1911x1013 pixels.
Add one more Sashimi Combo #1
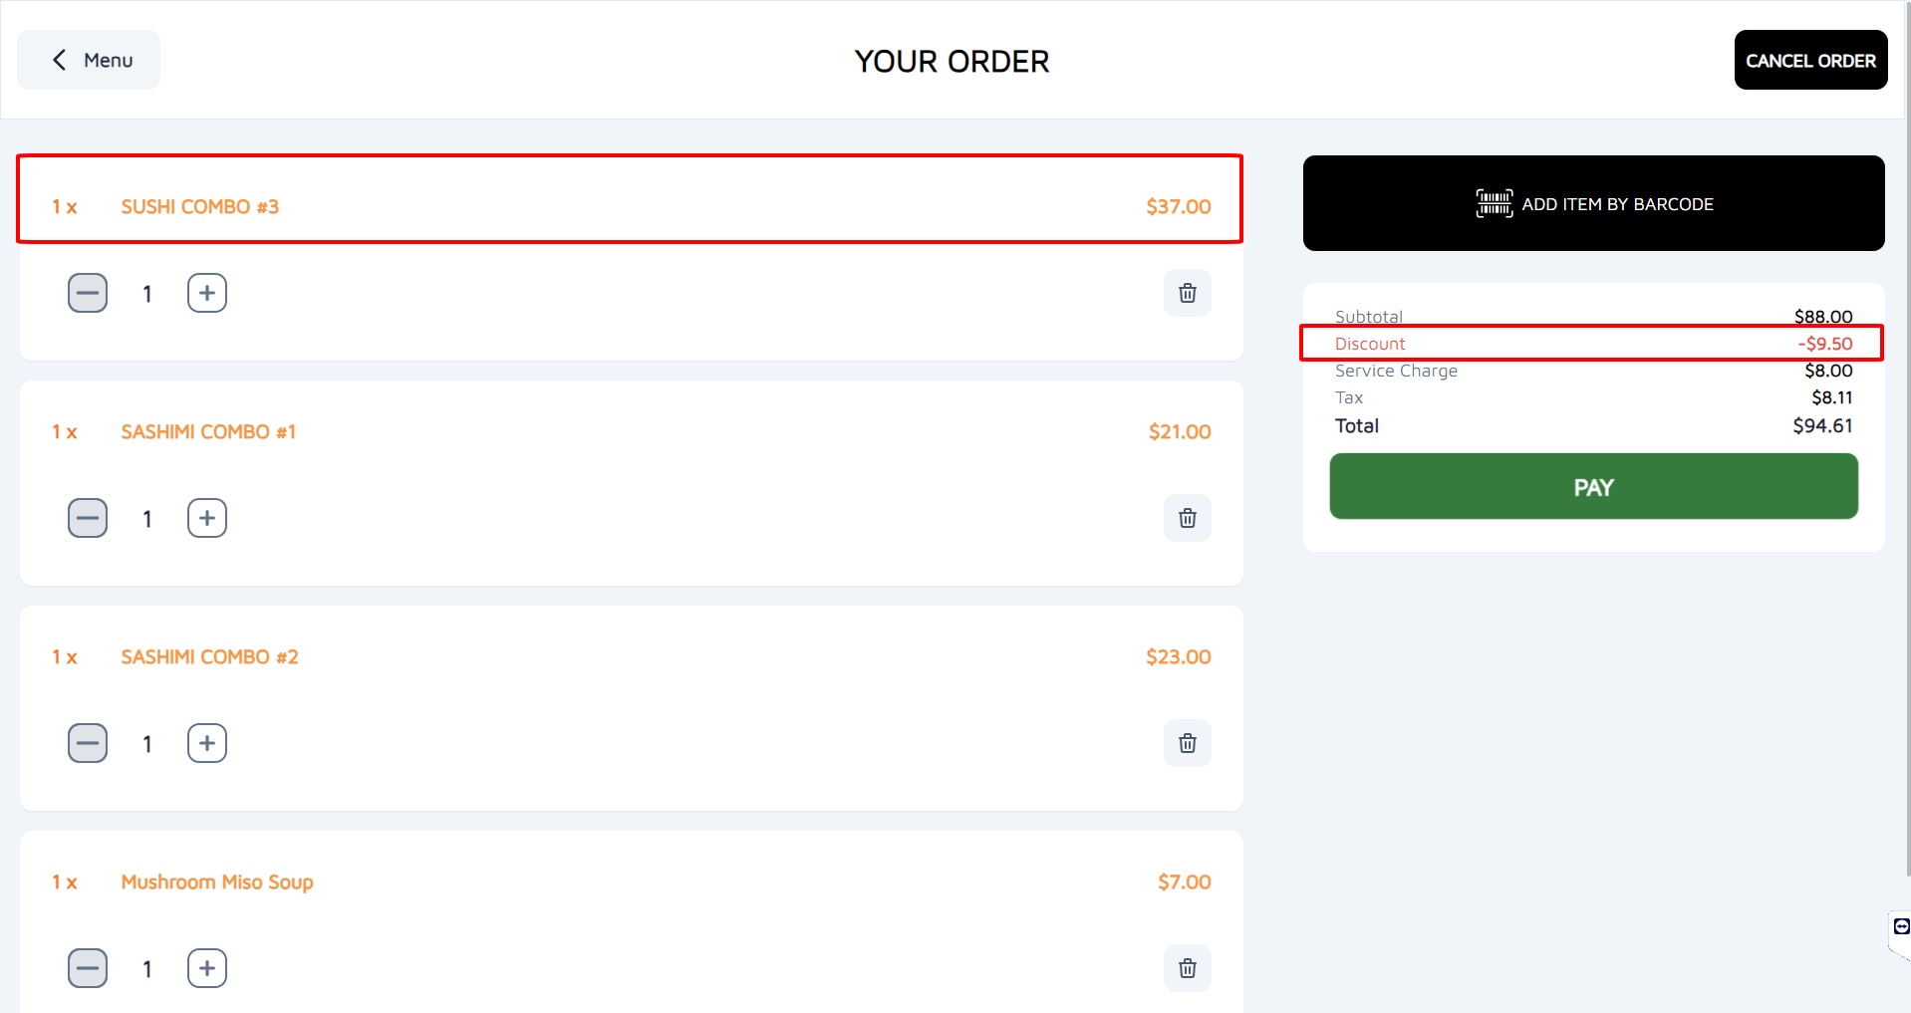(207, 518)
